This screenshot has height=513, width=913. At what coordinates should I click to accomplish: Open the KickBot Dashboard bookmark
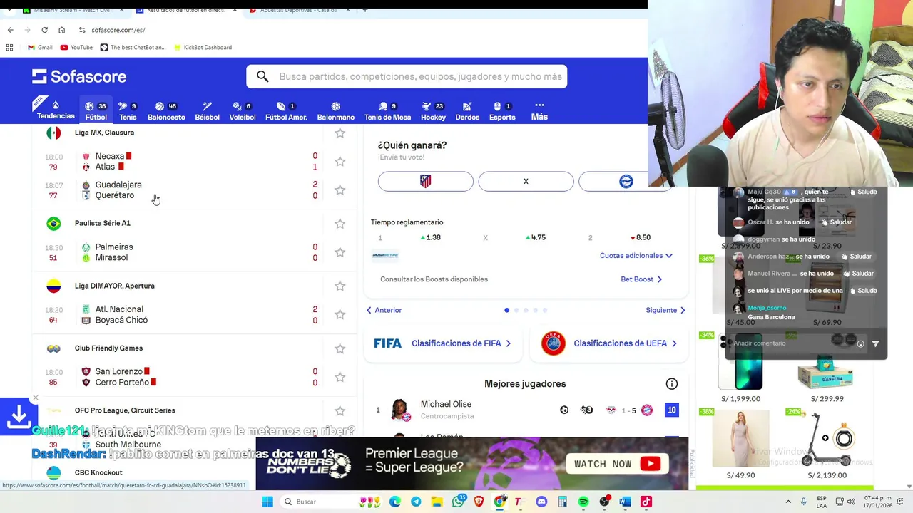[202, 47]
